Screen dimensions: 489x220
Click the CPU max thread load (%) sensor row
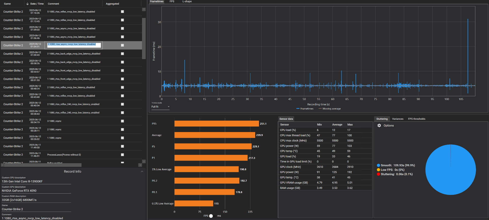tap(325, 135)
